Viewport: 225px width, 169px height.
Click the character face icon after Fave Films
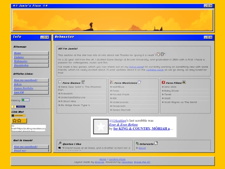[184, 82]
